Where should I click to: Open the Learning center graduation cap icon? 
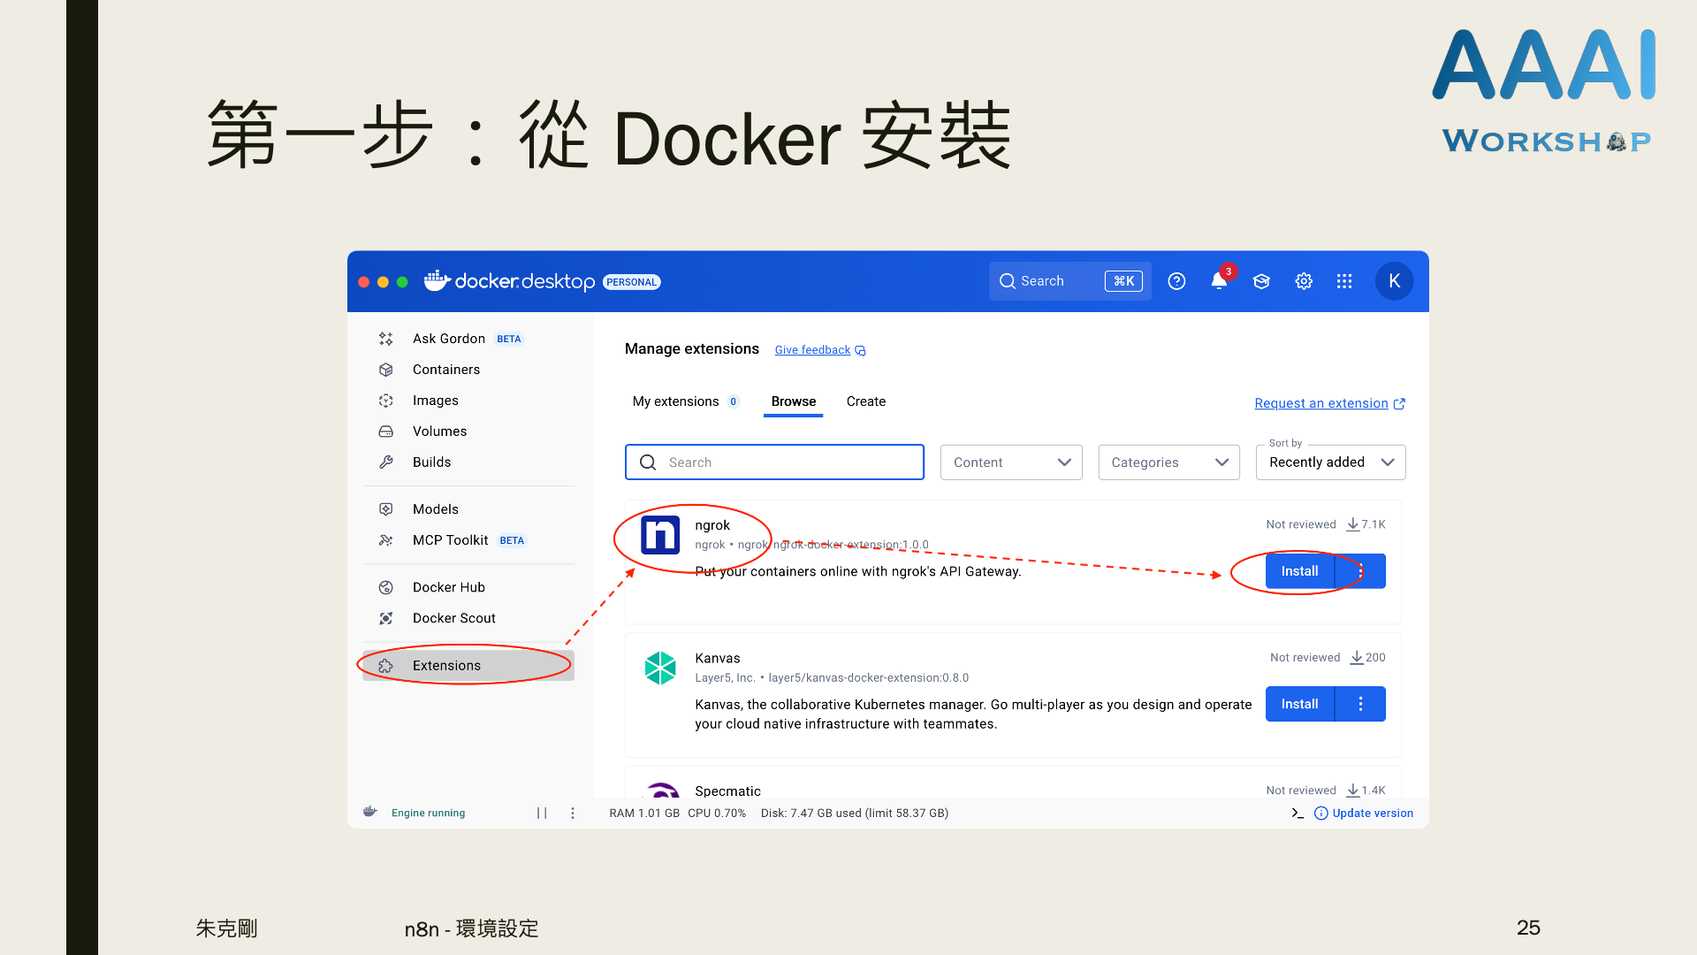tap(1261, 281)
